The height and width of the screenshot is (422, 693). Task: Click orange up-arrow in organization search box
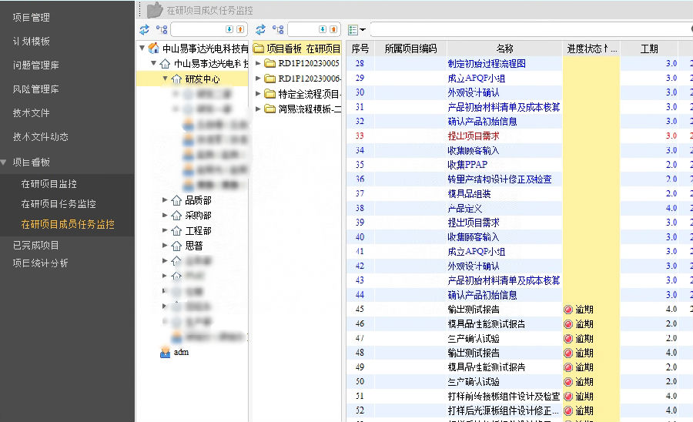[240, 29]
